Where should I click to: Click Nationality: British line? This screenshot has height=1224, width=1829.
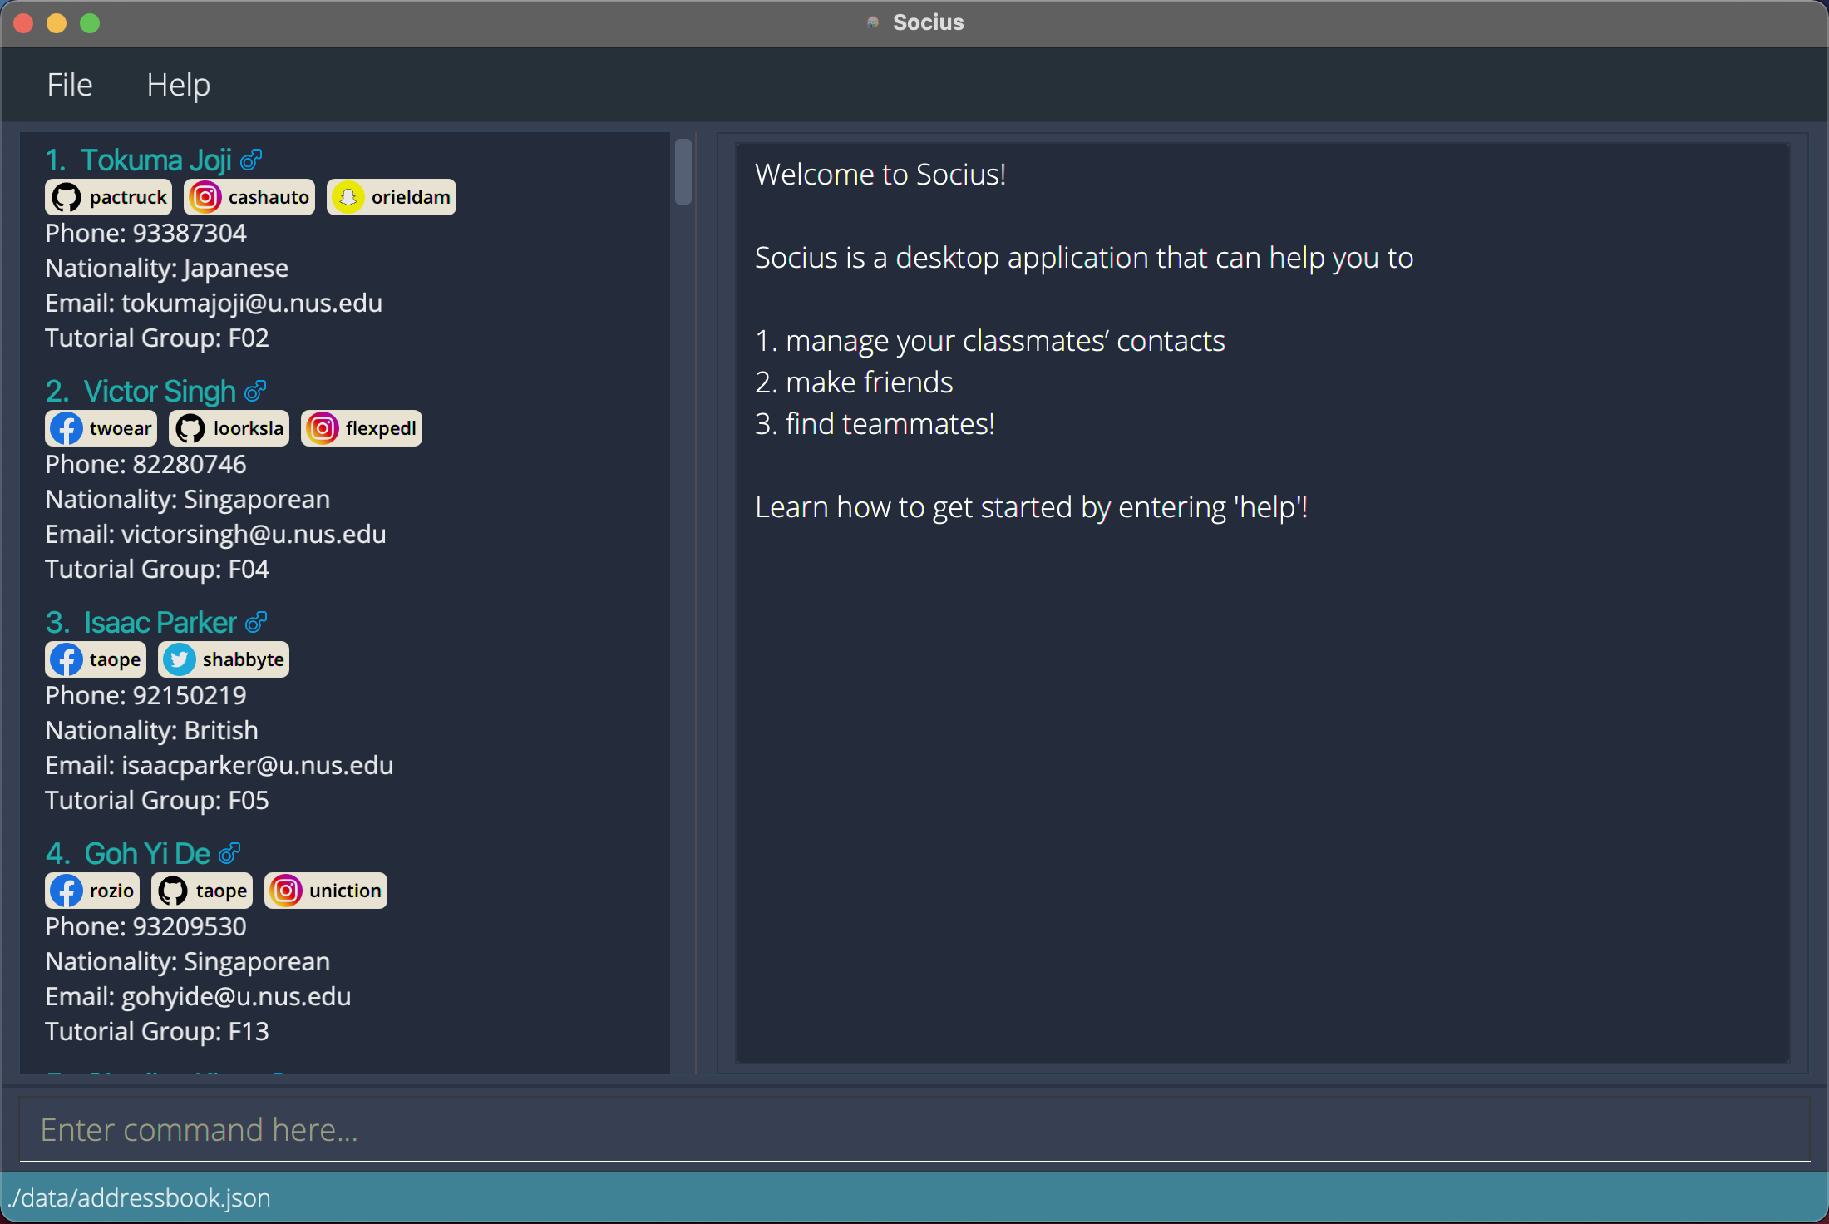click(x=152, y=730)
